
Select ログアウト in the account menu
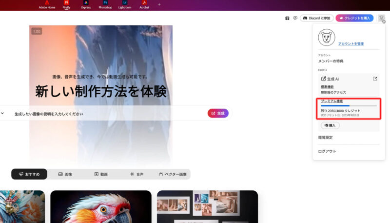[x=327, y=151]
